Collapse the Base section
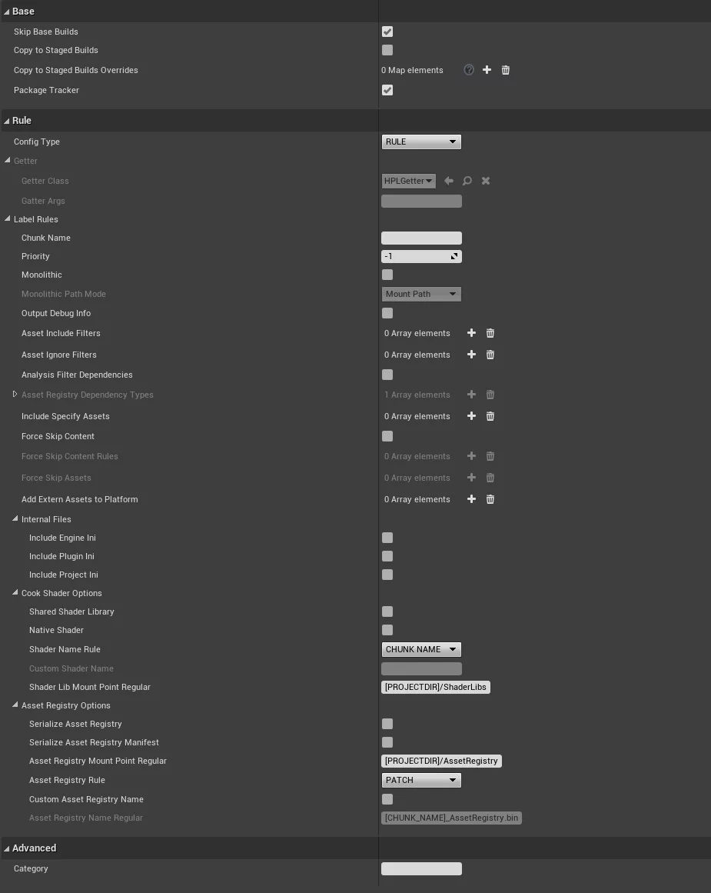The image size is (711, 893). point(7,12)
